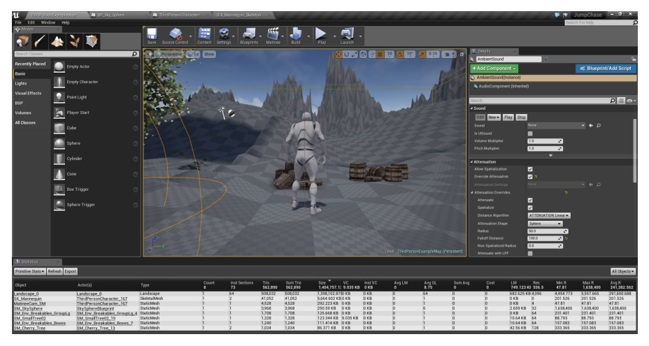Click the Export button in Statistics
The width and height of the screenshot is (649, 346).
tap(71, 271)
